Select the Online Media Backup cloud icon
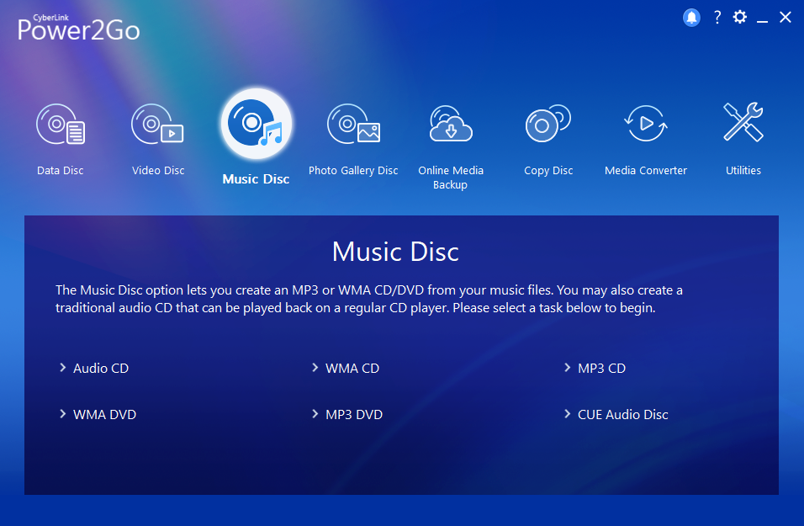 point(451,124)
